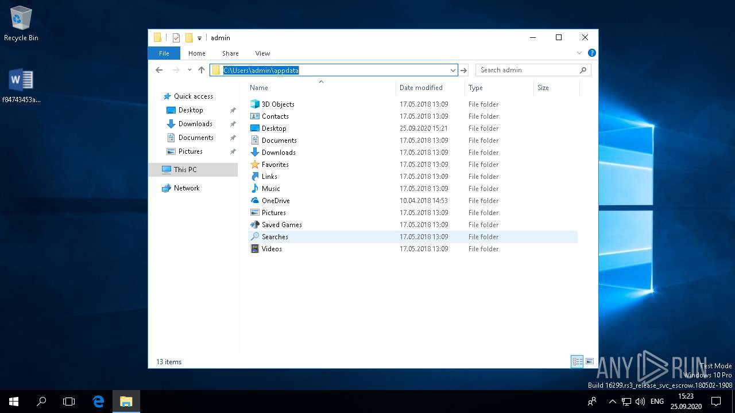Select the OneDrive cloud icon

point(255,201)
